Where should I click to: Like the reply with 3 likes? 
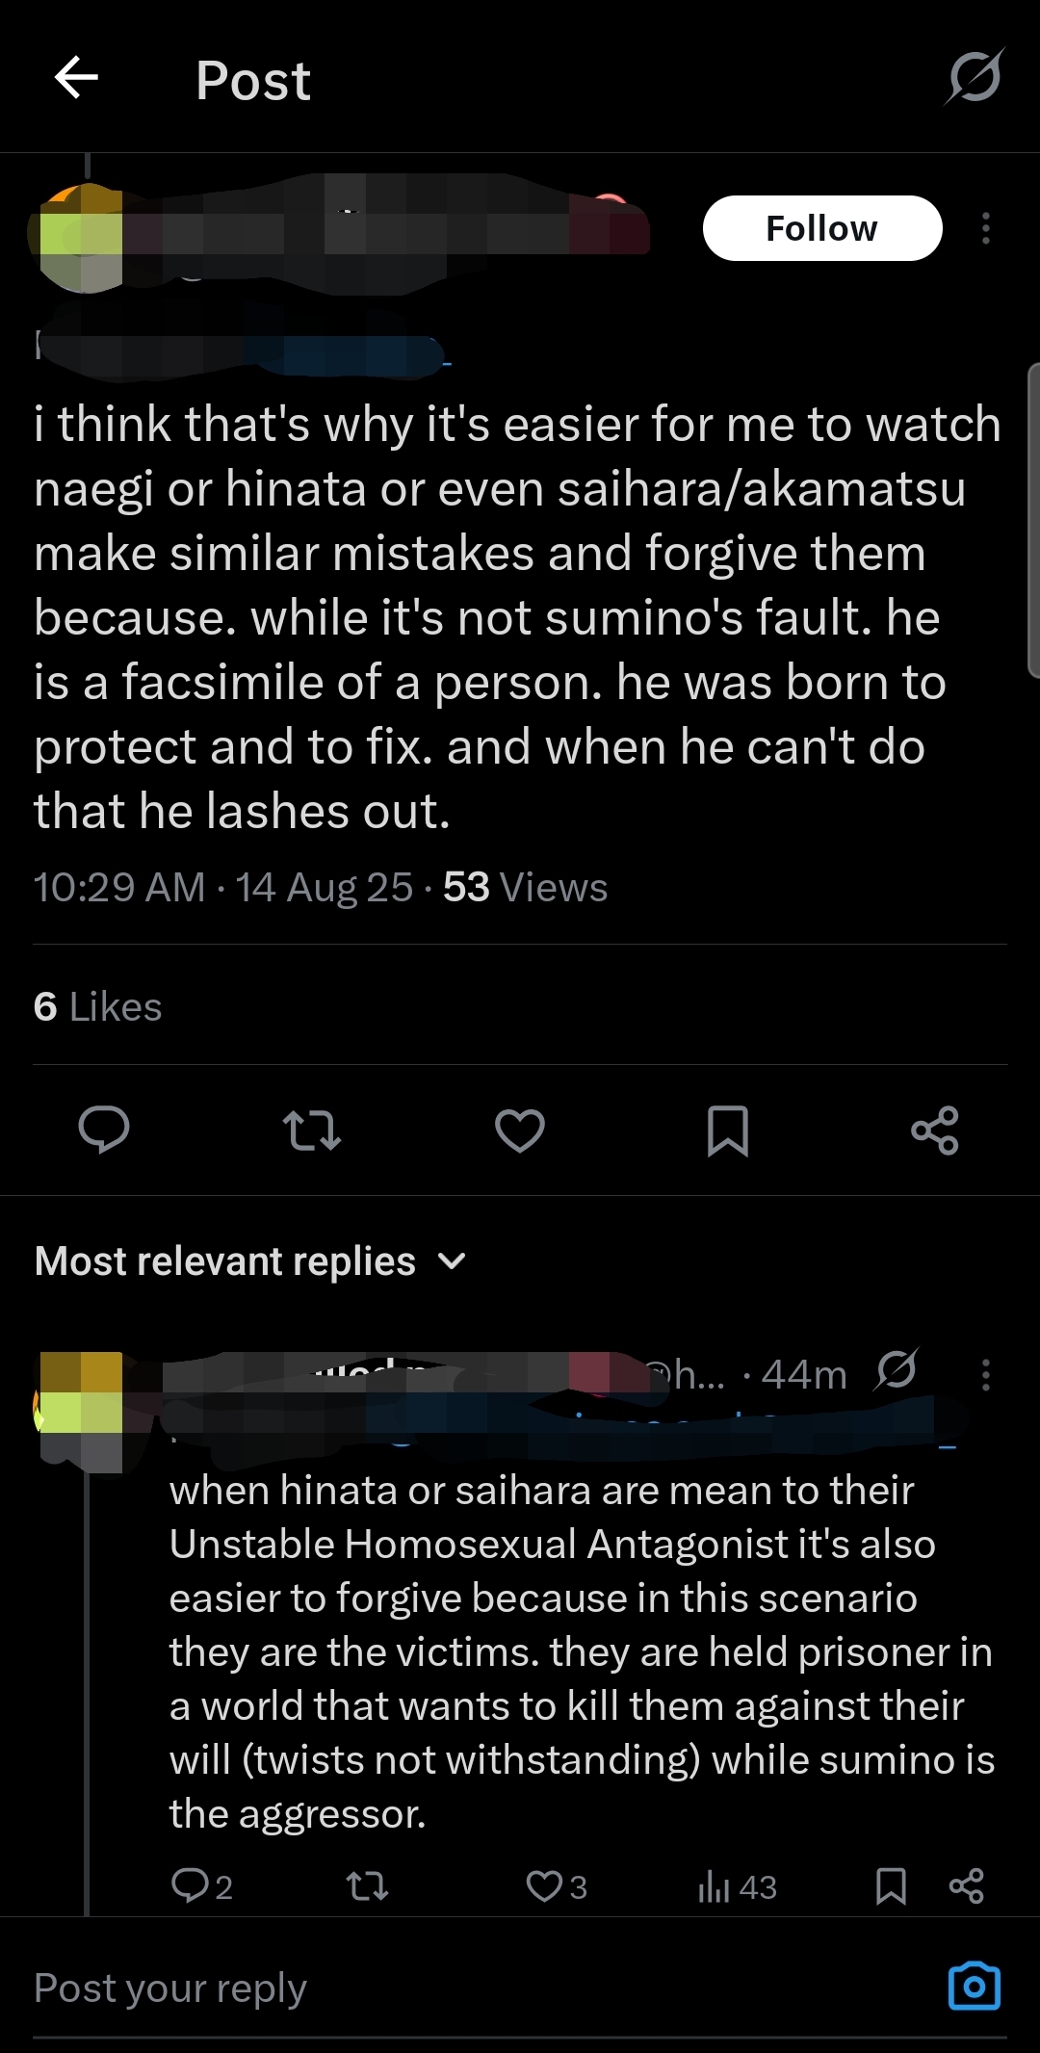557,1885
